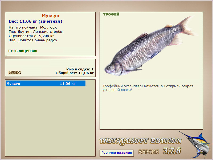Screen dimensions: 213x160
Task: Click the Есть лицензия label
Action: 23,51
